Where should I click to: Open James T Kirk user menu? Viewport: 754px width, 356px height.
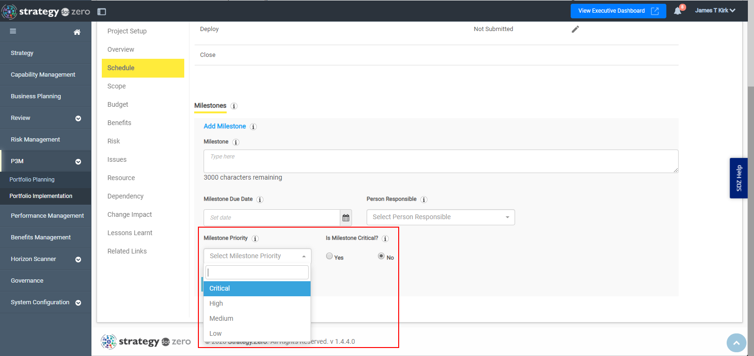715,11
